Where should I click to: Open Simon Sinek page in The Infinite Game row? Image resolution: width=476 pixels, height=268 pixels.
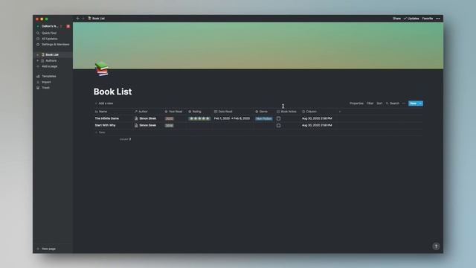(146, 118)
